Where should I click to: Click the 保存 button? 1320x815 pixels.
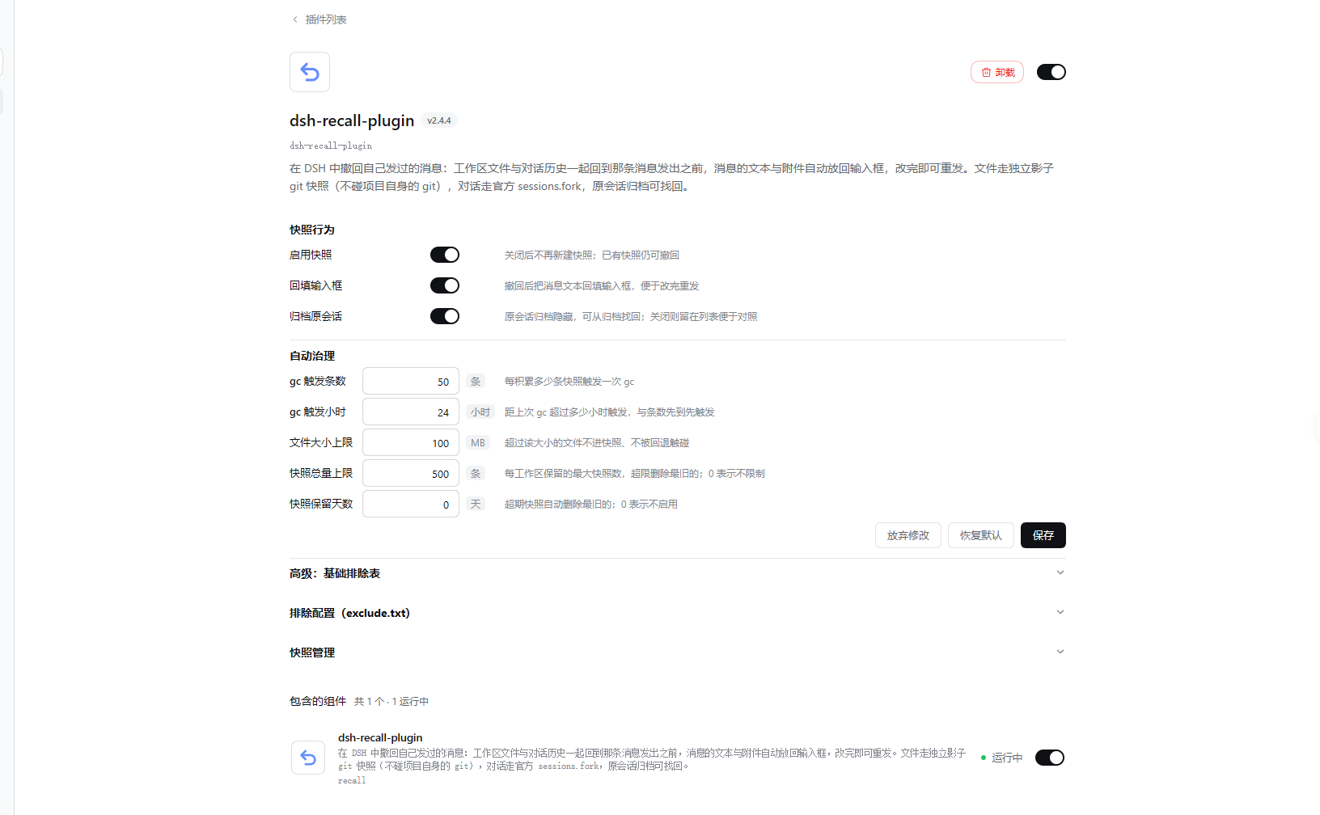(1043, 535)
